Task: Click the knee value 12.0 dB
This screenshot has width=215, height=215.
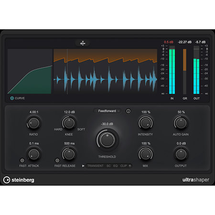Action: pyautogui.click(x=69, y=112)
